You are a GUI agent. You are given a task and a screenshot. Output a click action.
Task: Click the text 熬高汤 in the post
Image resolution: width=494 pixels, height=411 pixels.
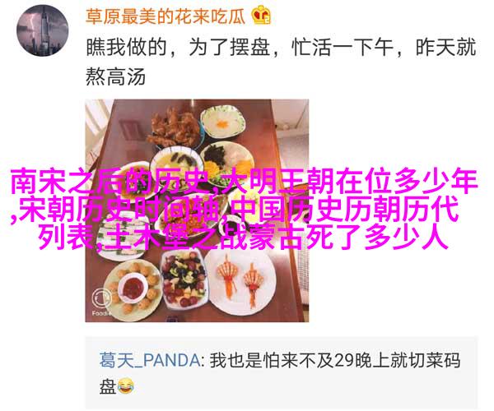pyautogui.click(x=115, y=77)
